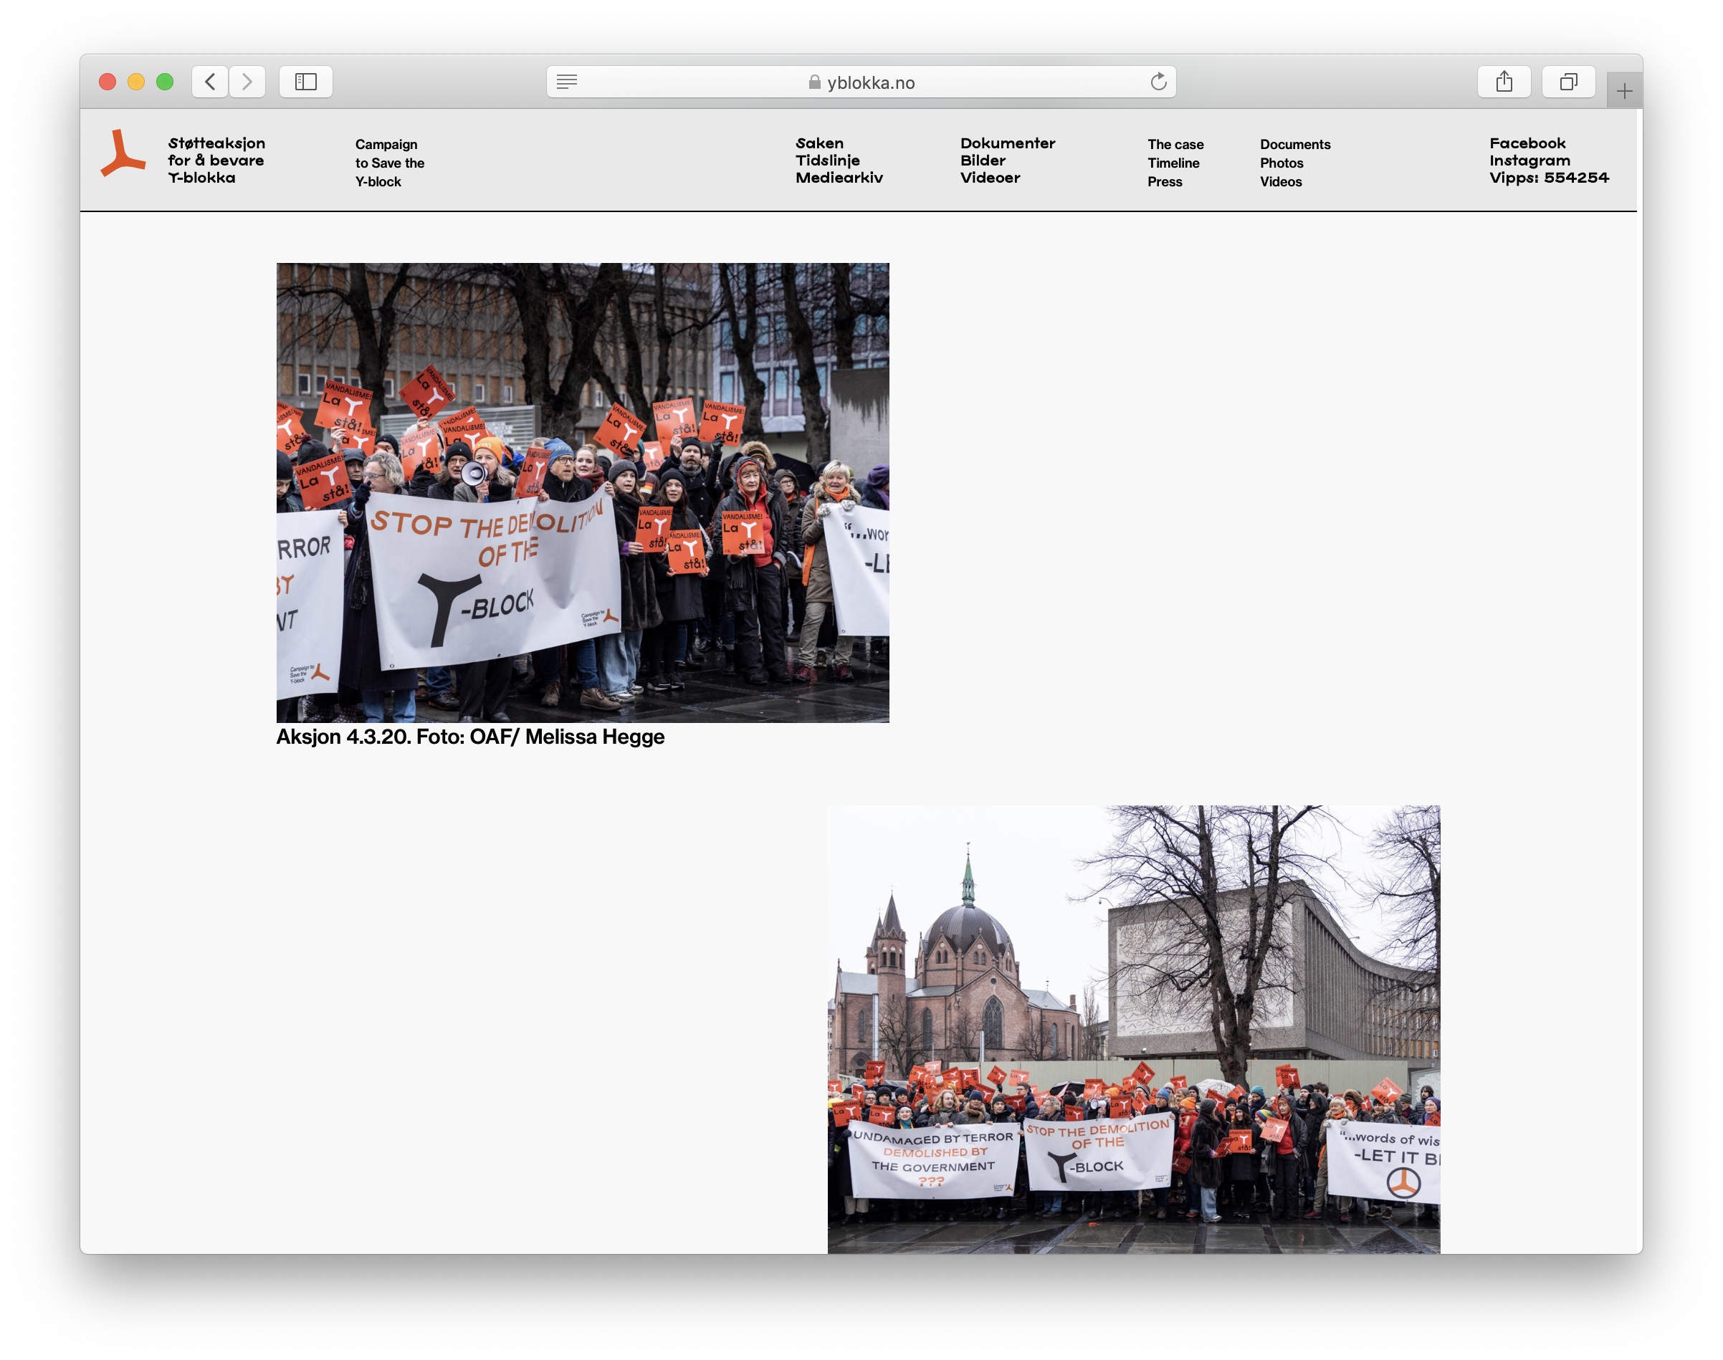
Task: Click the Safari back arrow button
Action: pos(210,81)
